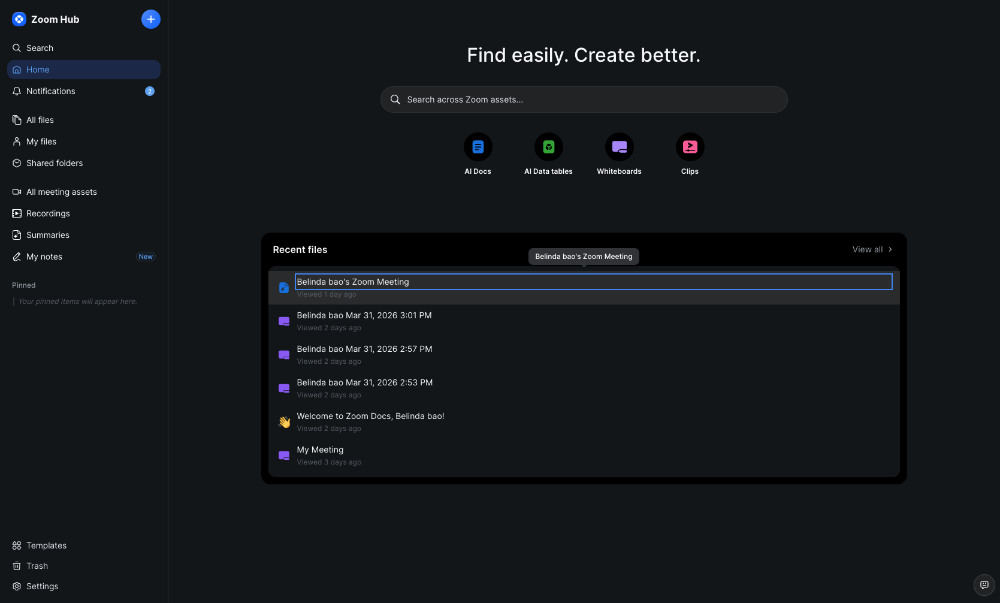The image size is (1000, 603).
Task: Open the AI Data tables icon
Action: click(x=549, y=147)
